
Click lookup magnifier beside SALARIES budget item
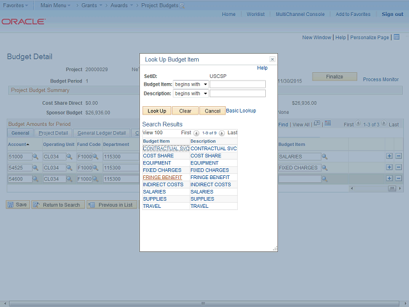point(325,157)
